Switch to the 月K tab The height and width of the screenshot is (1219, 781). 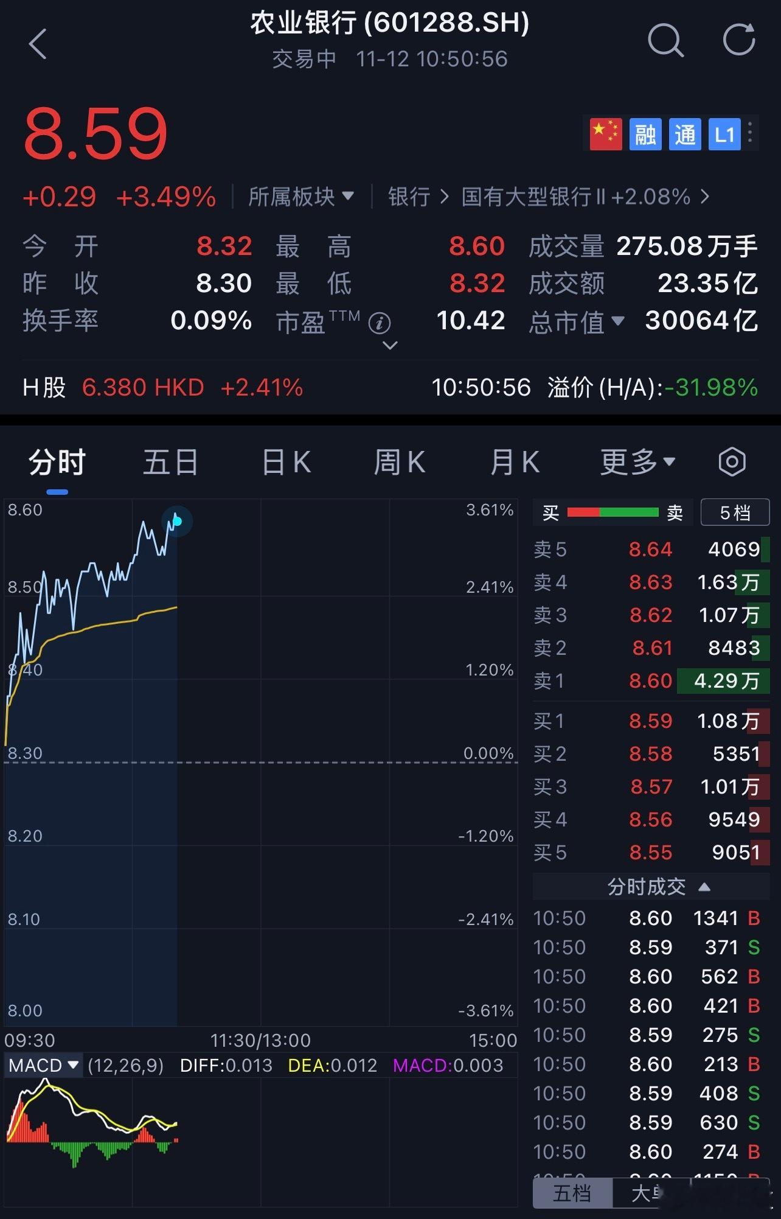(x=515, y=463)
